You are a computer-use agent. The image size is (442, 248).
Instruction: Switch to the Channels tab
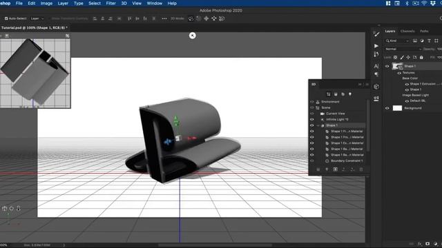pyautogui.click(x=407, y=31)
